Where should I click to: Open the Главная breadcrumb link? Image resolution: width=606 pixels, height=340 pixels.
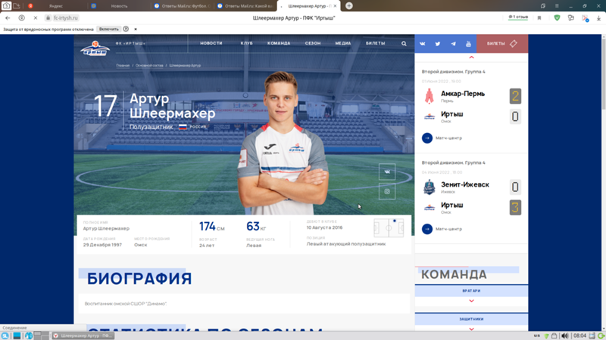(123, 66)
